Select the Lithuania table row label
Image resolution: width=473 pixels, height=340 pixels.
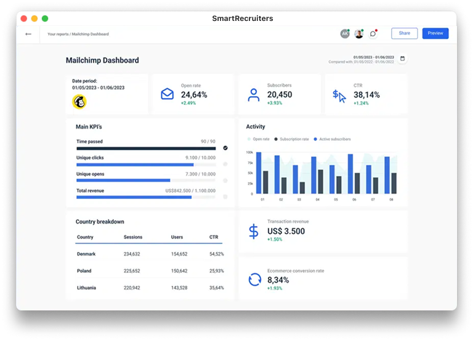[x=87, y=288]
